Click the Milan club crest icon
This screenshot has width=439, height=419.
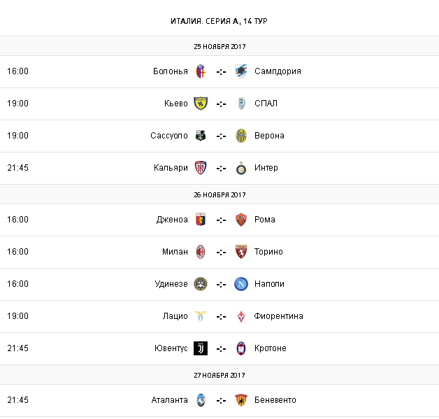tap(201, 252)
